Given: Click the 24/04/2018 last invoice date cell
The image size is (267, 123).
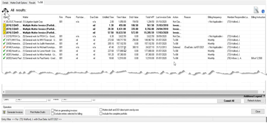Looking at the screenshot, I should [x=163, y=29].
